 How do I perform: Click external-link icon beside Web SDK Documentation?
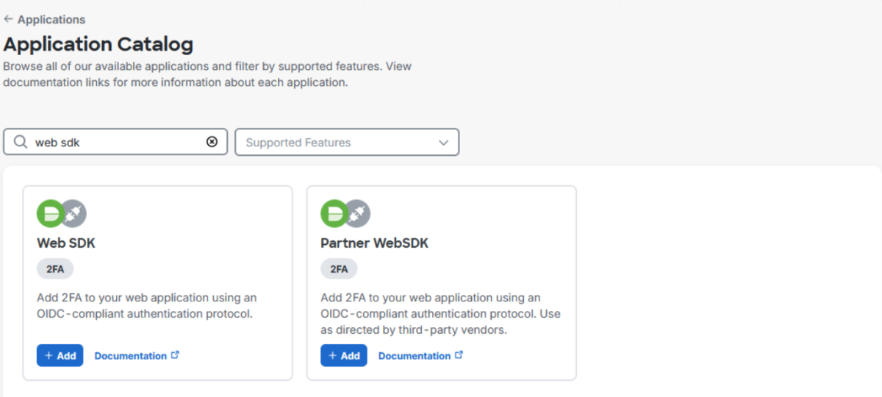coord(175,355)
